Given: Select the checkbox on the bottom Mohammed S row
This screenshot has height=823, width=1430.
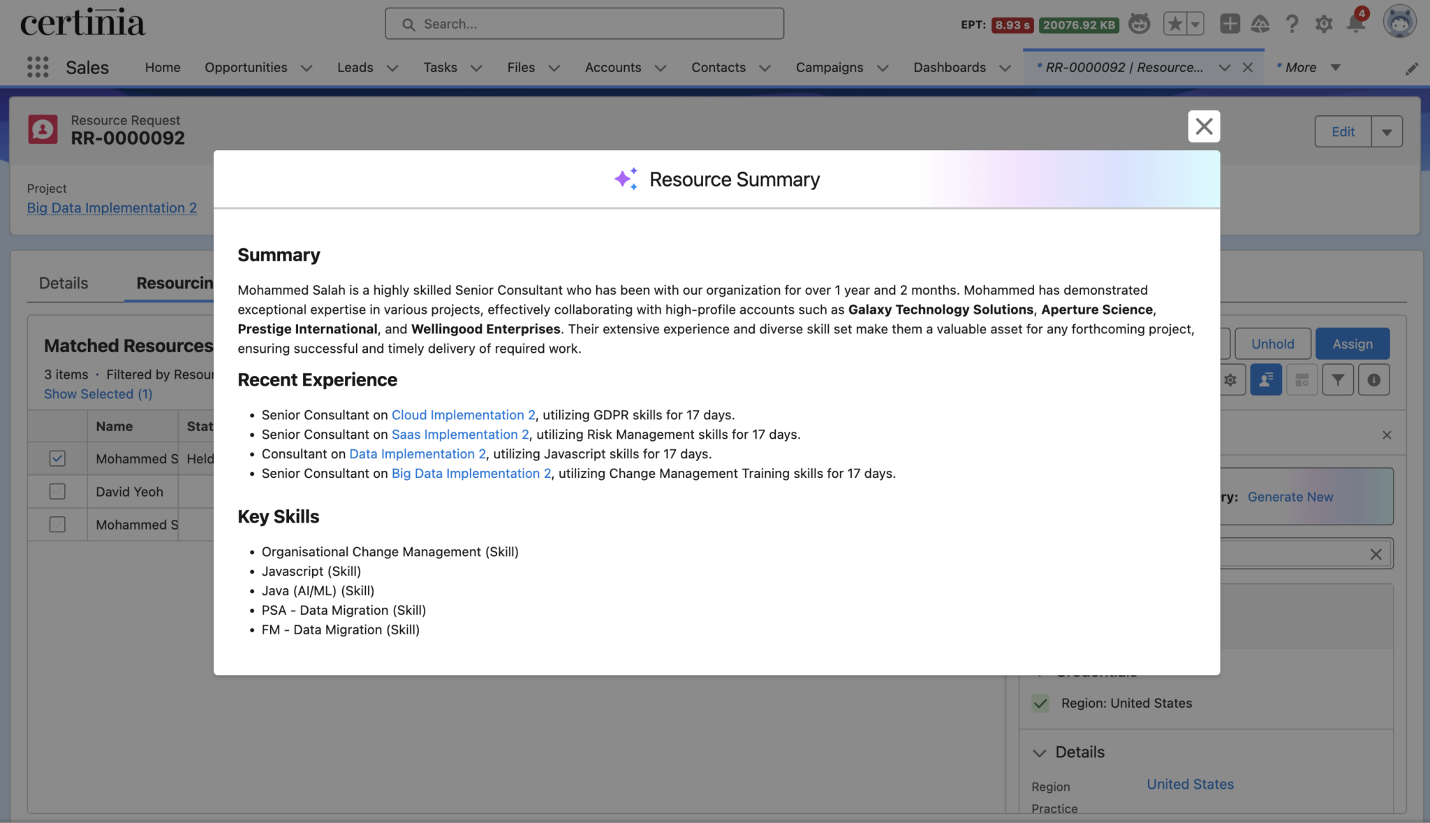Looking at the screenshot, I should [57, 524].
